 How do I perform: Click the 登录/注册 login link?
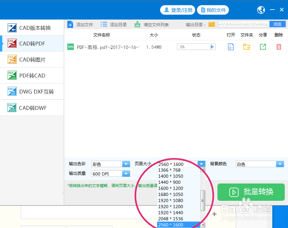pyautogui.click(x=178, y=10)
